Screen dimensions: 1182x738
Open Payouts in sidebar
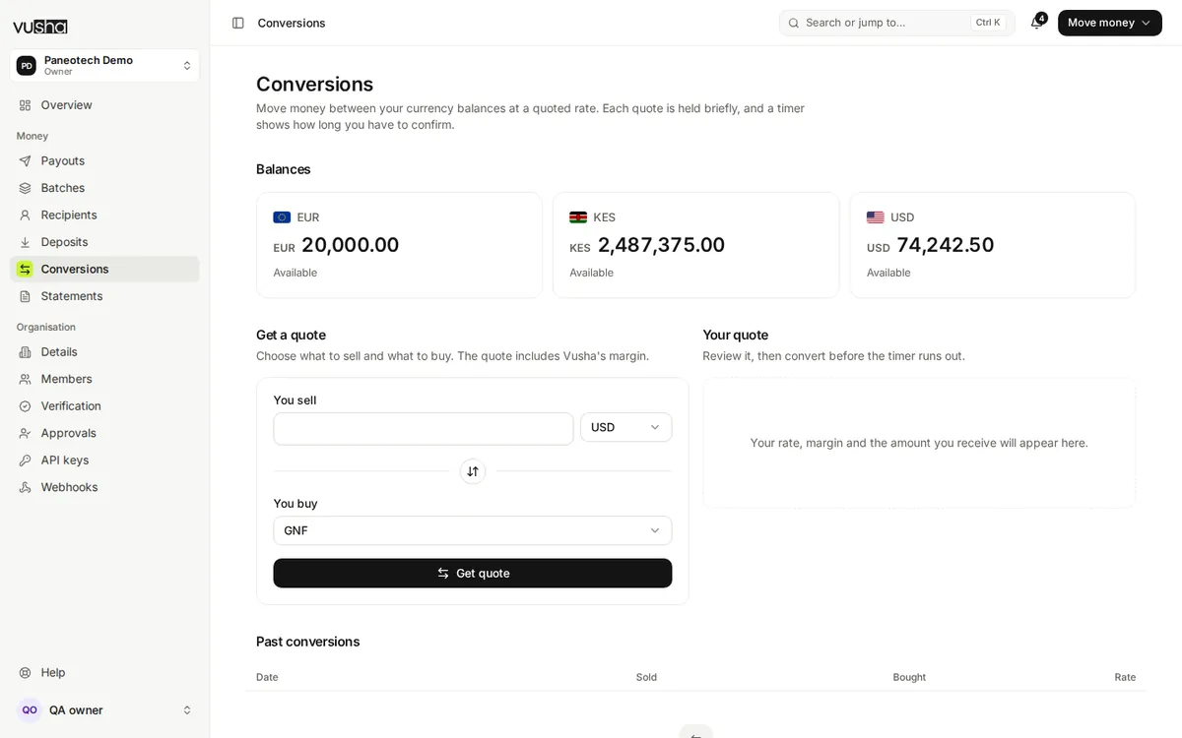(x=104, y=161)
